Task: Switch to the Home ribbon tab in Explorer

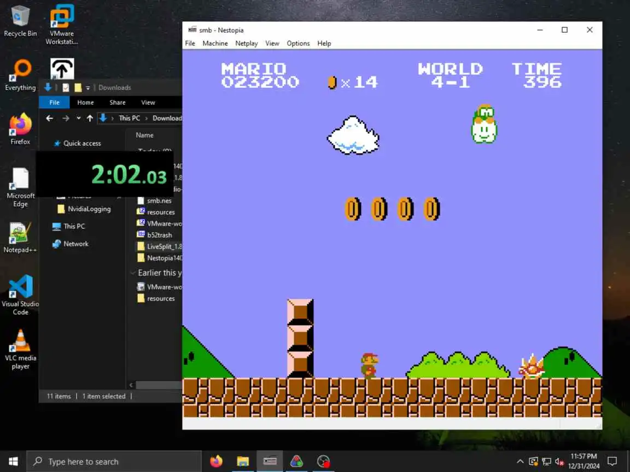Action: (x=85, y=102)
